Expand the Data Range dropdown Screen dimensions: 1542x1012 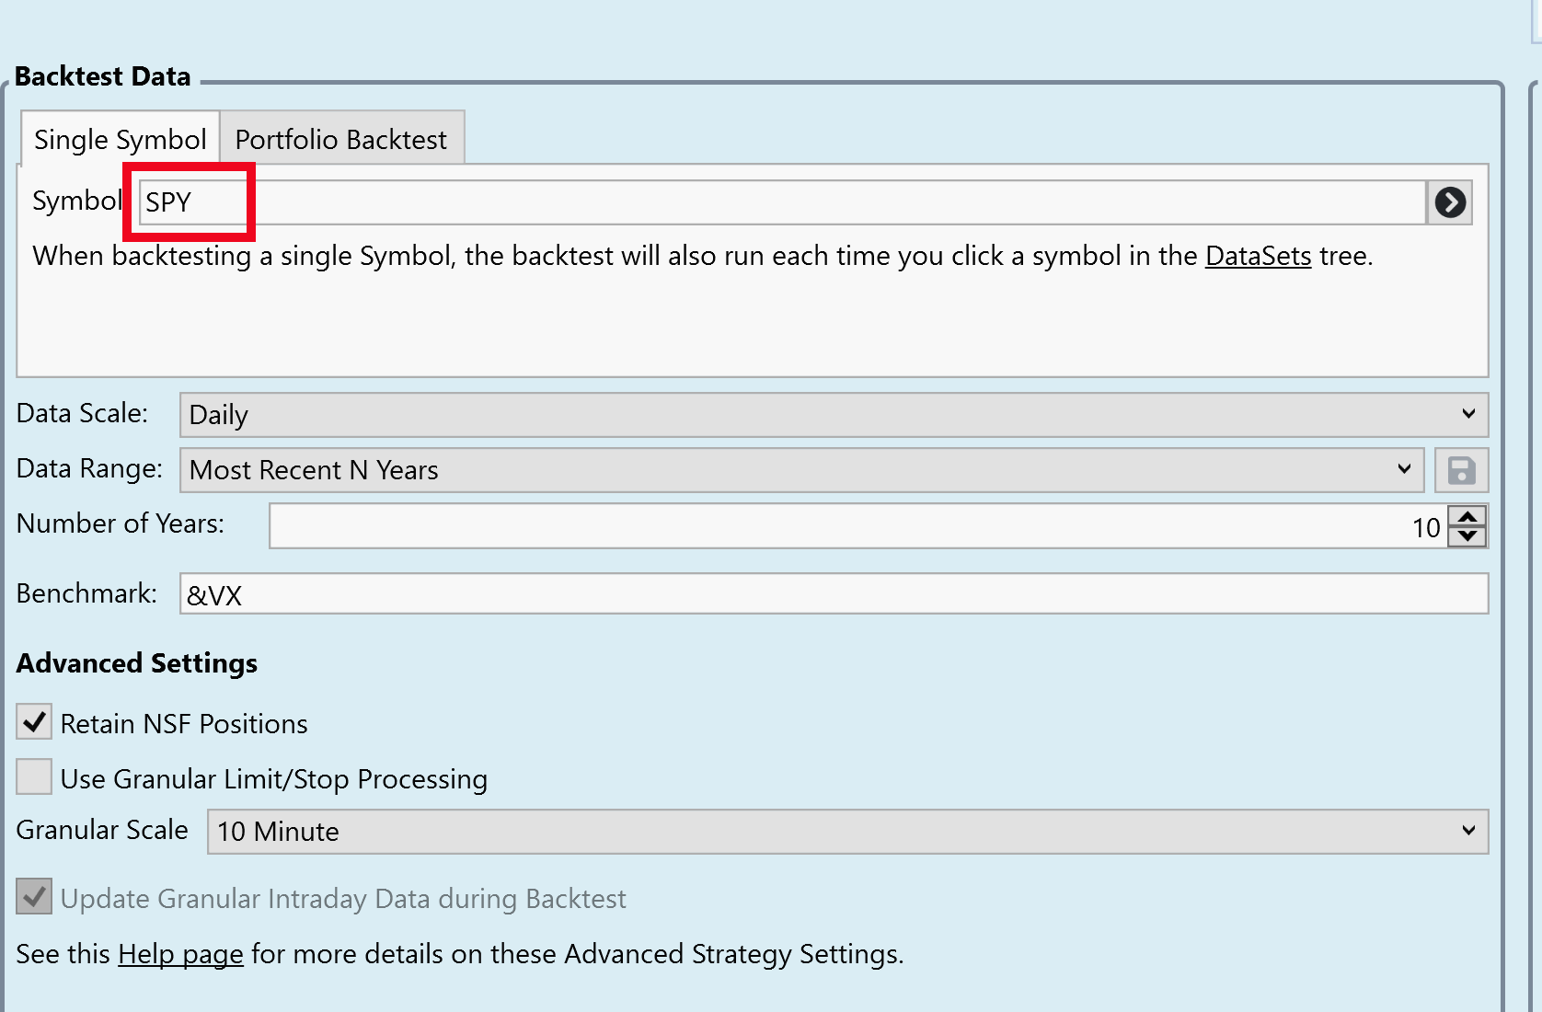(800, 470)
